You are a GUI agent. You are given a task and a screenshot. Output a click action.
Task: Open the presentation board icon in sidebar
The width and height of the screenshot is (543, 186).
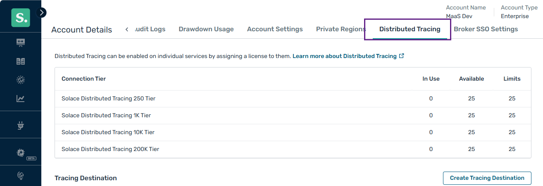tap(20, 42)
